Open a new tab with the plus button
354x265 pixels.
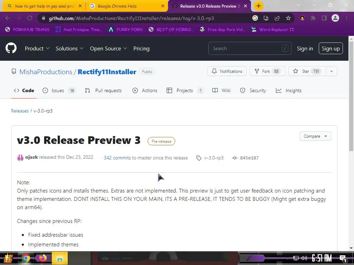(x=259, y=6)
